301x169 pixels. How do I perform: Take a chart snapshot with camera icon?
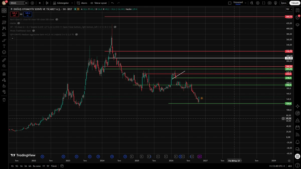(269, 3)
